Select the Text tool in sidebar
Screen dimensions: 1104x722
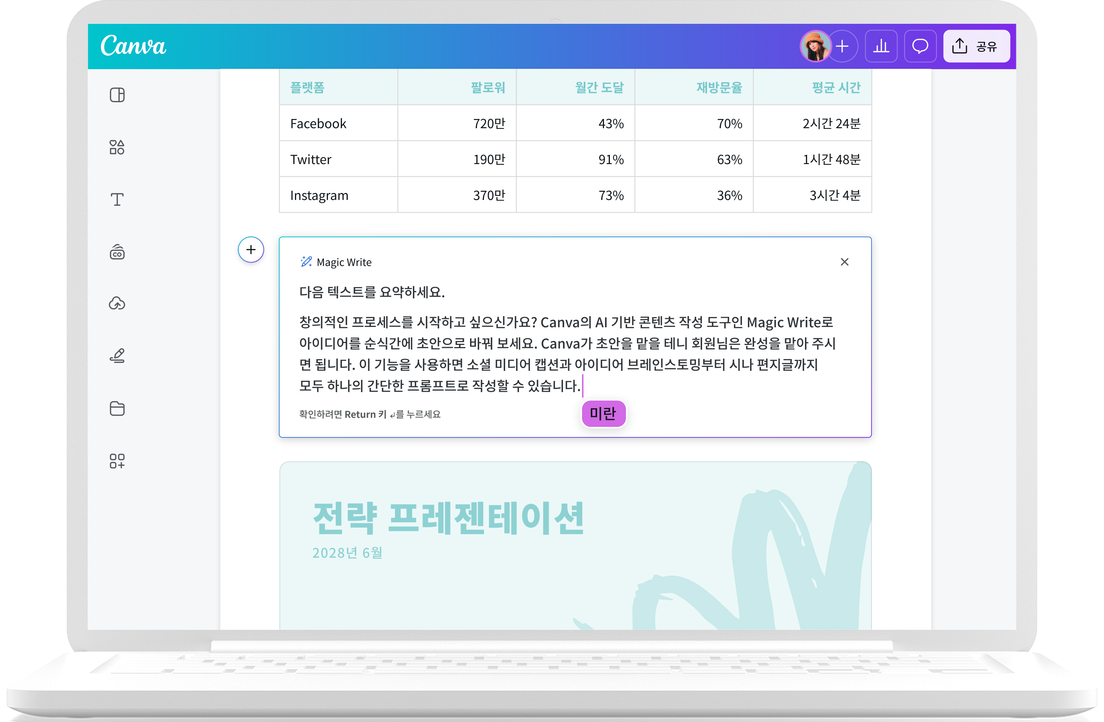(117, 200)
